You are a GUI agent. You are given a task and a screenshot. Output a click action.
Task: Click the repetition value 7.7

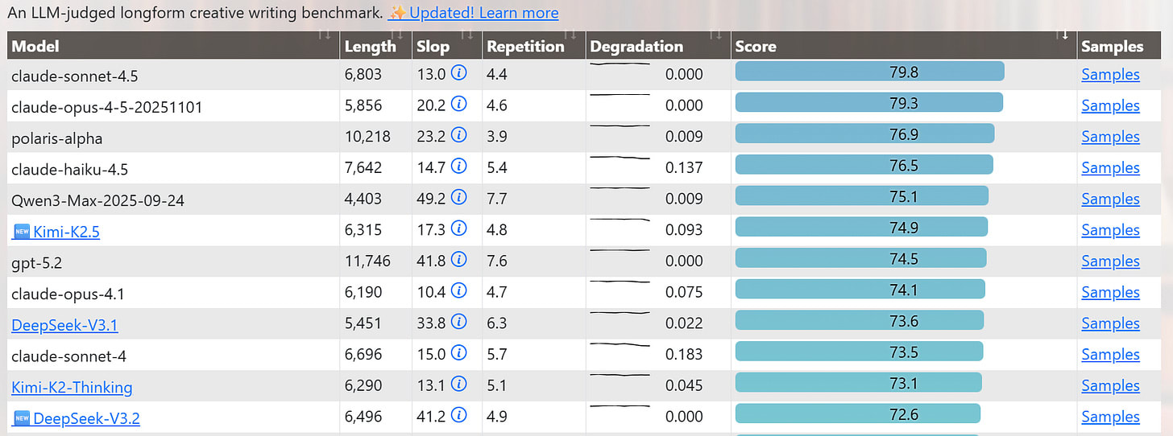click(x=497, y=199)
